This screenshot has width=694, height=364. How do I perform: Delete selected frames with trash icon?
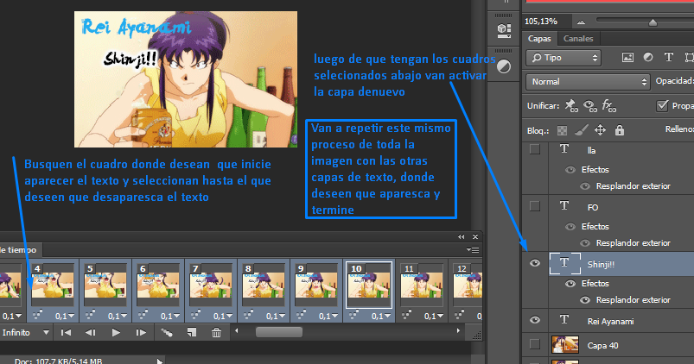[216, 332]
